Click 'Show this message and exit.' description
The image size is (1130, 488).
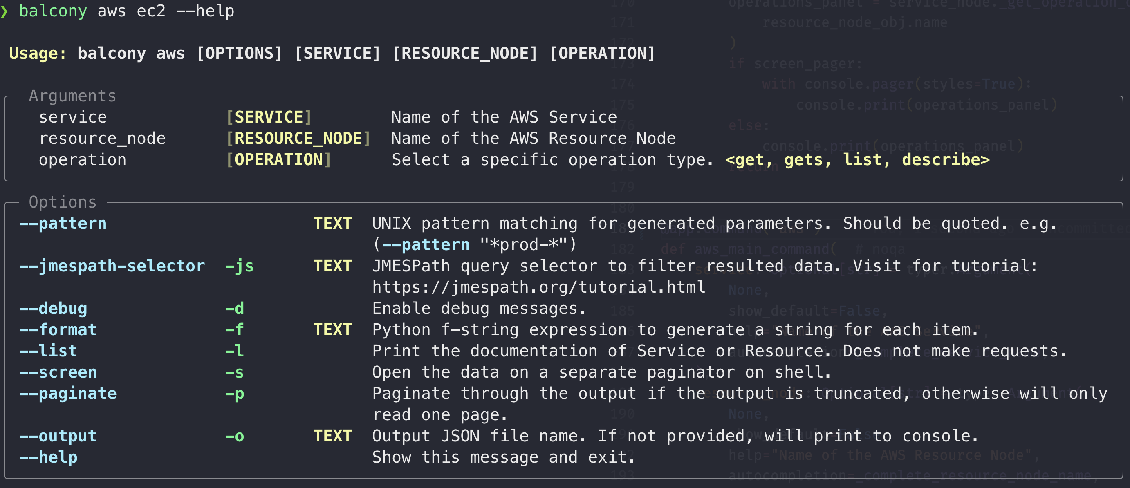click(504, 457)
